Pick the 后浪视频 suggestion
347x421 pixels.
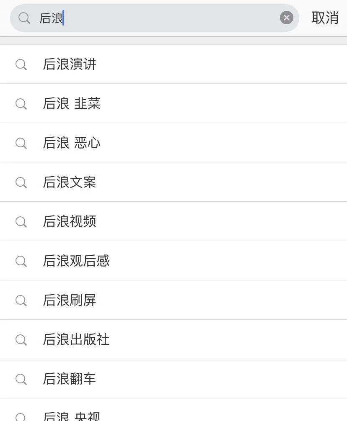173,221
